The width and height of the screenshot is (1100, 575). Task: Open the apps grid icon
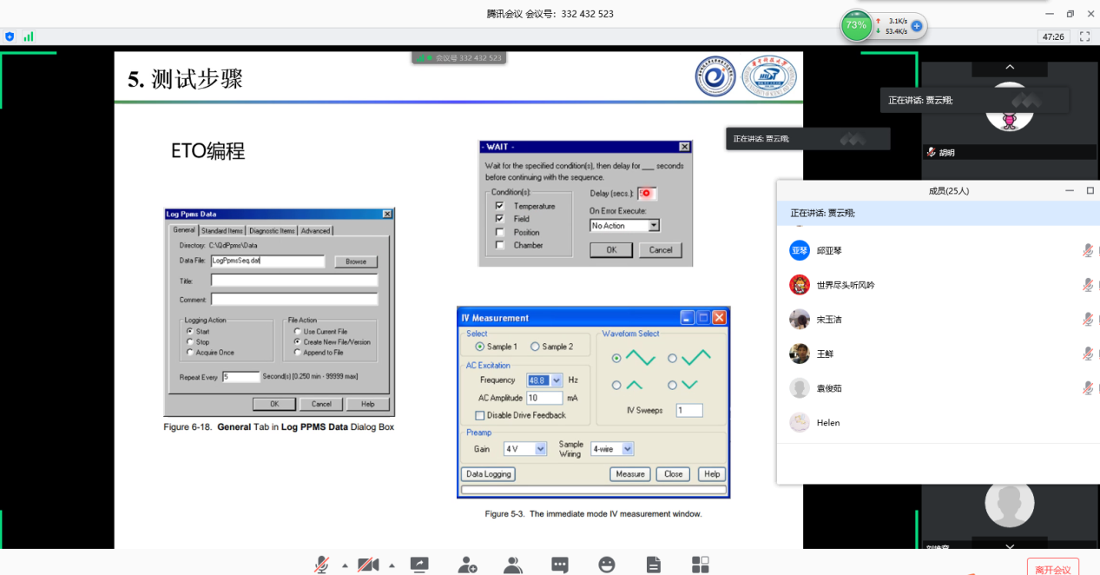[701, 565]
